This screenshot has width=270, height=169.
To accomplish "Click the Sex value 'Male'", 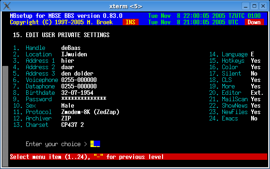I will click(x=67, y=105).
